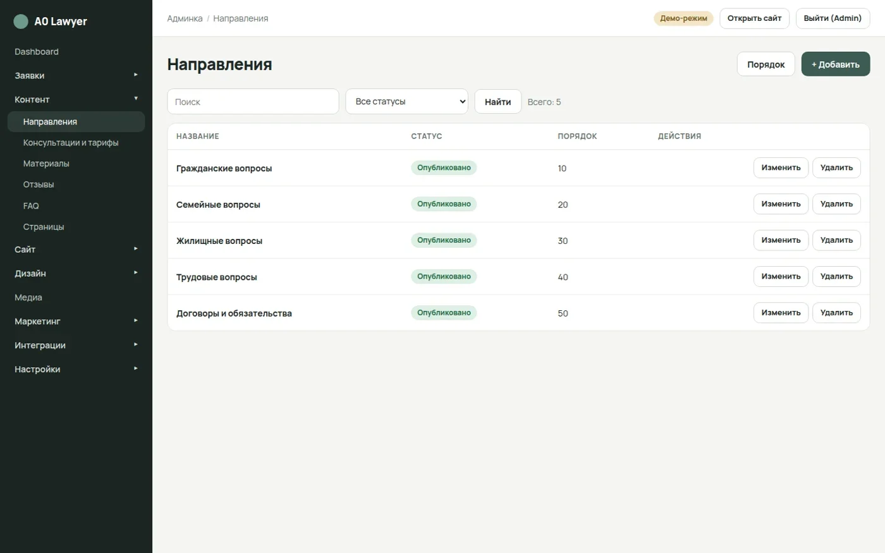Click the A0 Lawyer green logo circle
Viewport: 885px width, 553px height.
[x=21, y=21]
